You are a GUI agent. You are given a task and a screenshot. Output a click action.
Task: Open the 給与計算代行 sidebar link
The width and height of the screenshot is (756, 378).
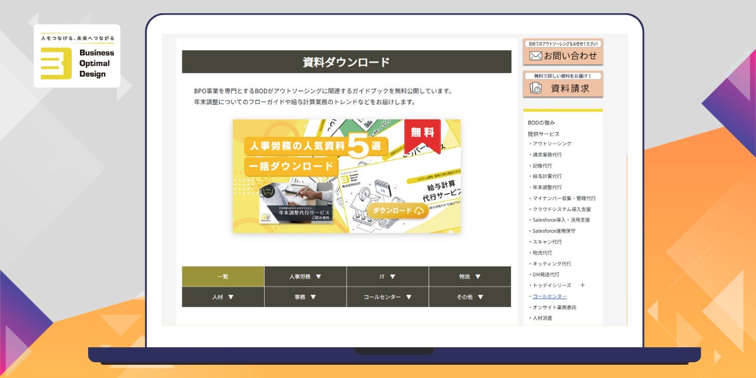pyautogui.click(x=547, y=176)
